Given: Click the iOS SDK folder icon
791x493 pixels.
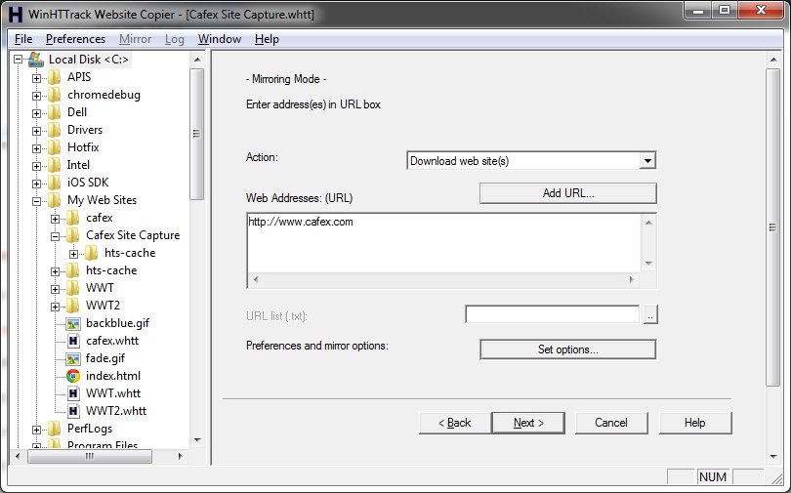Looking at the screenshot, I should point(54,183).
